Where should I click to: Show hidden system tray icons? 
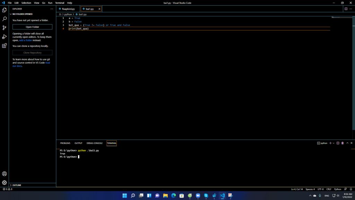point(310,195)
